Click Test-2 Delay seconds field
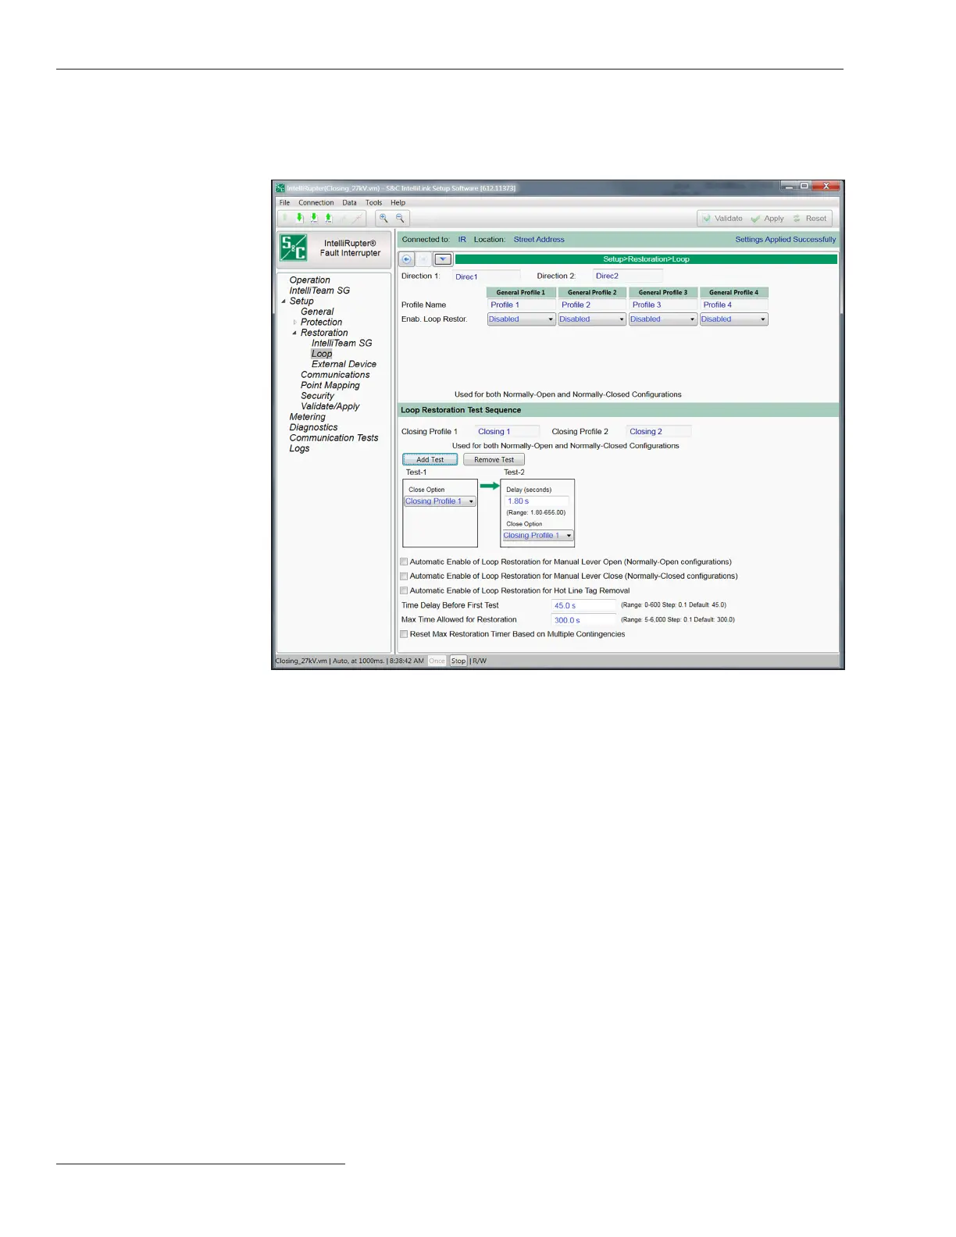956x1237 pixels. click(537, 501)
